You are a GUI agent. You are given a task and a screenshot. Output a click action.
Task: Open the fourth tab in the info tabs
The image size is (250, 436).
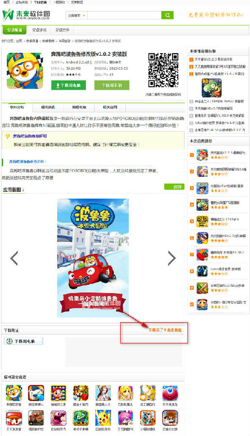click(x=110, y=108)
